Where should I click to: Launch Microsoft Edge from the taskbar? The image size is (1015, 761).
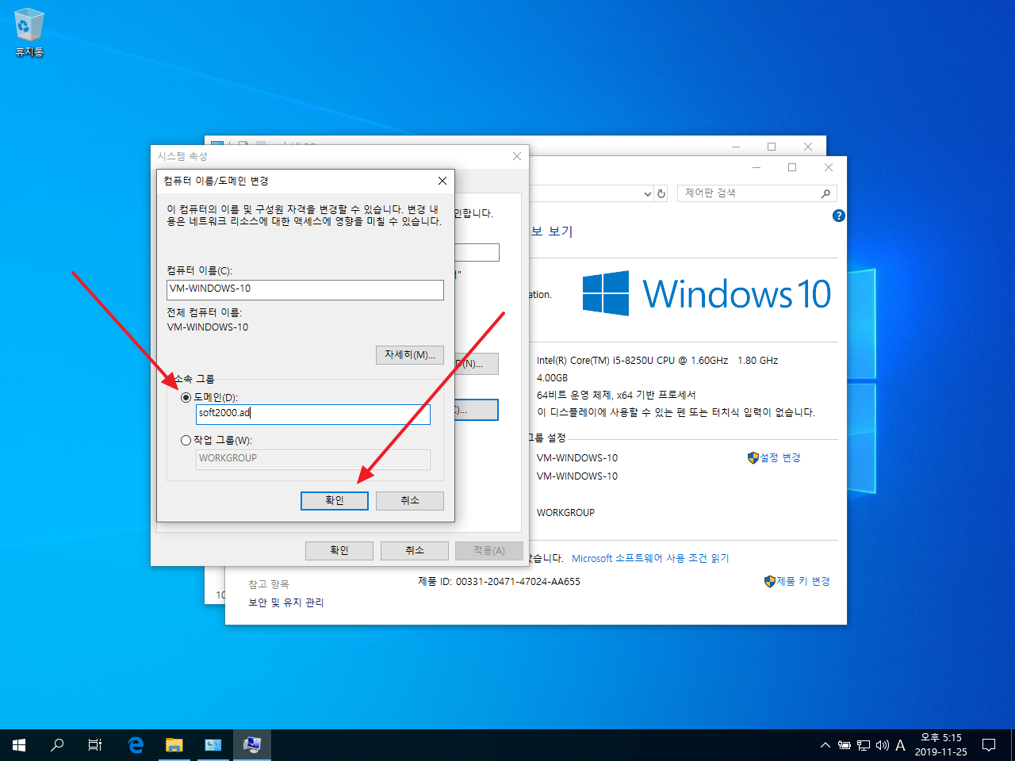coord(136,745)
